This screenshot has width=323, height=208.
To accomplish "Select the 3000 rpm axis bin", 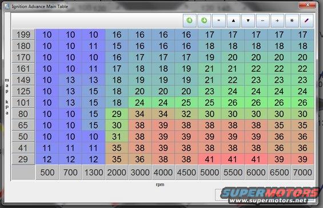I will 140,173.
